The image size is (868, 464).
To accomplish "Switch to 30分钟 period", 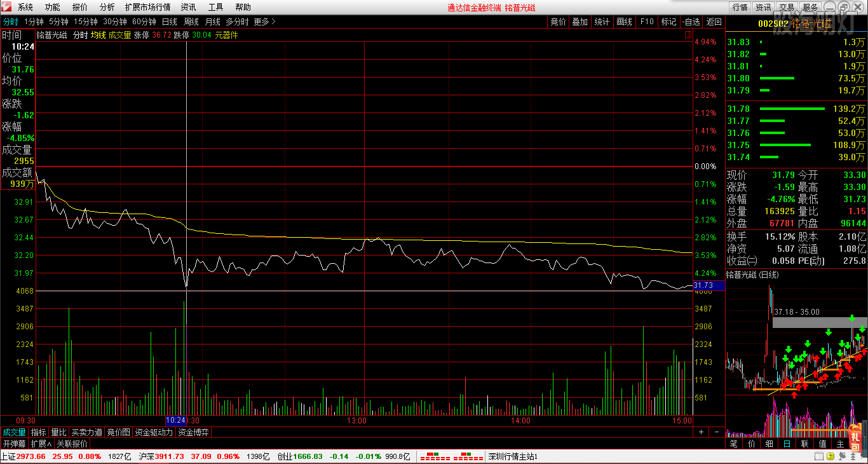I will click(x=115, y=22).
